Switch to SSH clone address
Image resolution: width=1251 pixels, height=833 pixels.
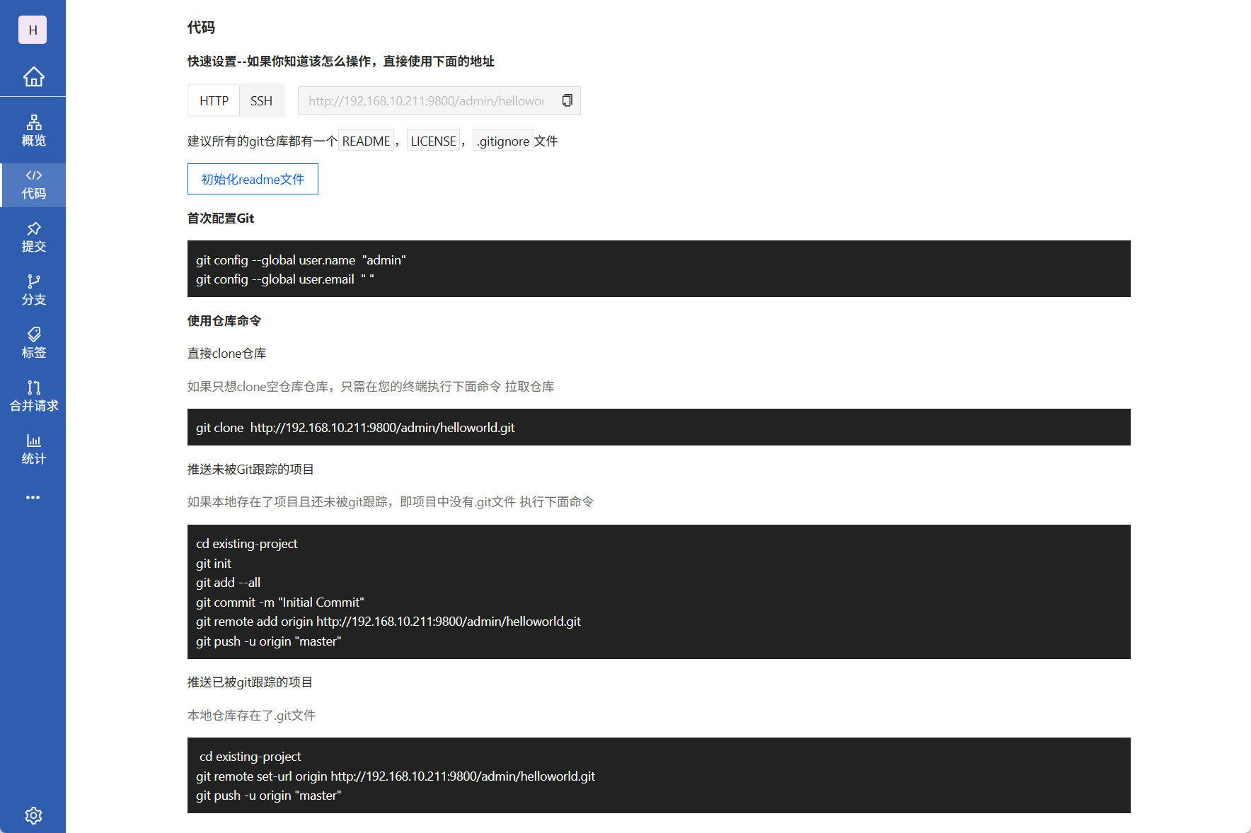pyautogui.click(x=261, y=100)
